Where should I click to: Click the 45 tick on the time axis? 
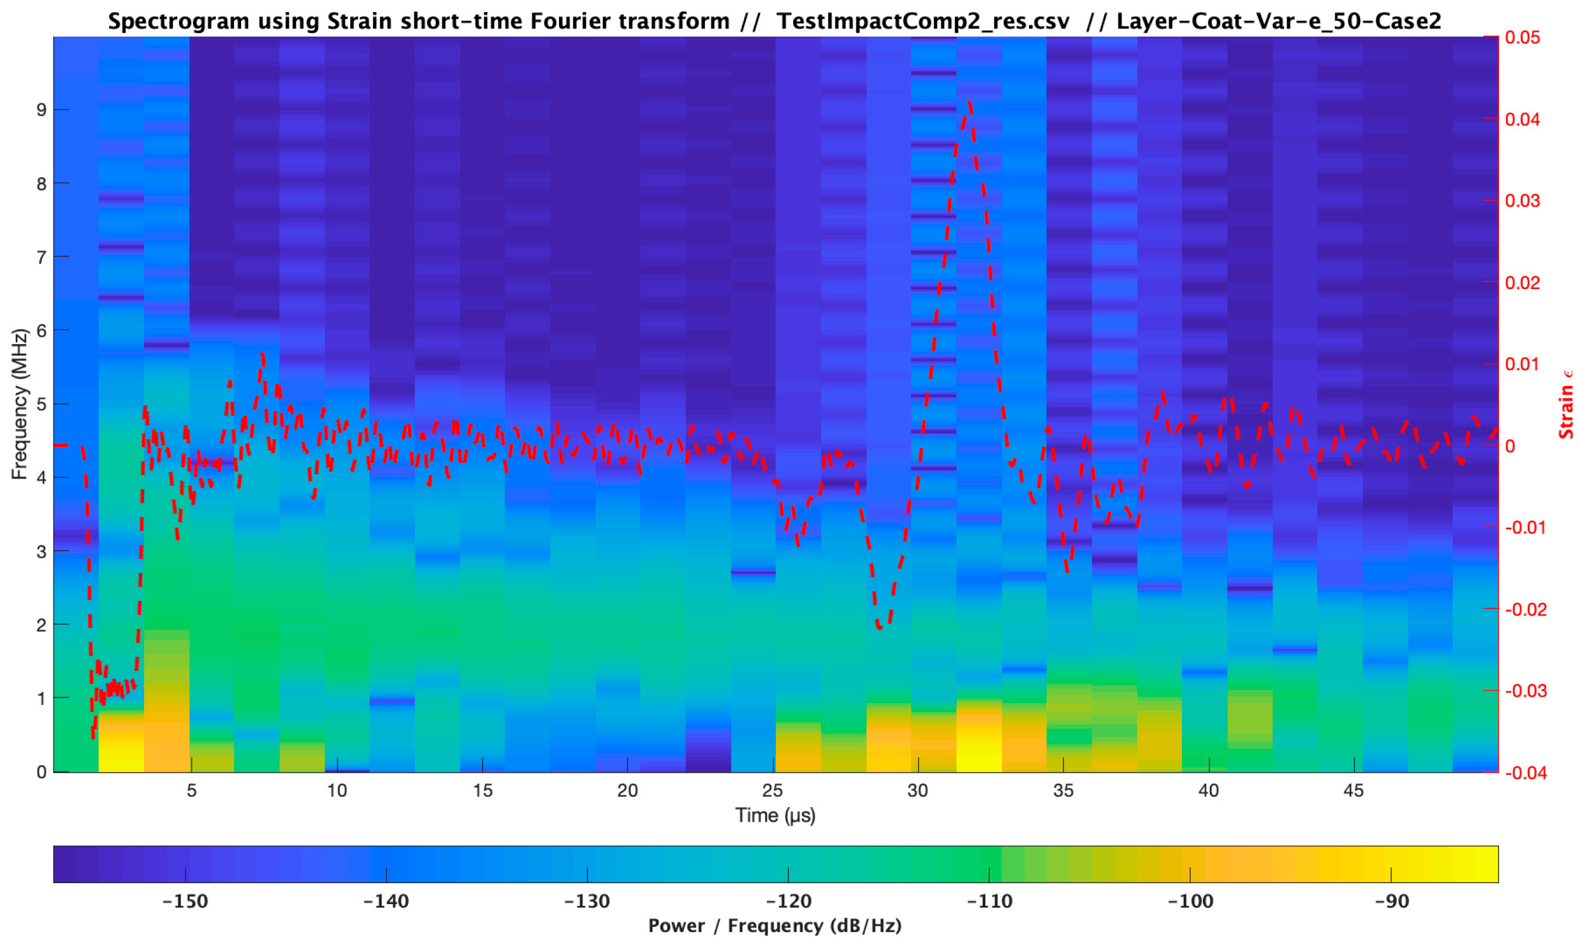(1353, 791)
